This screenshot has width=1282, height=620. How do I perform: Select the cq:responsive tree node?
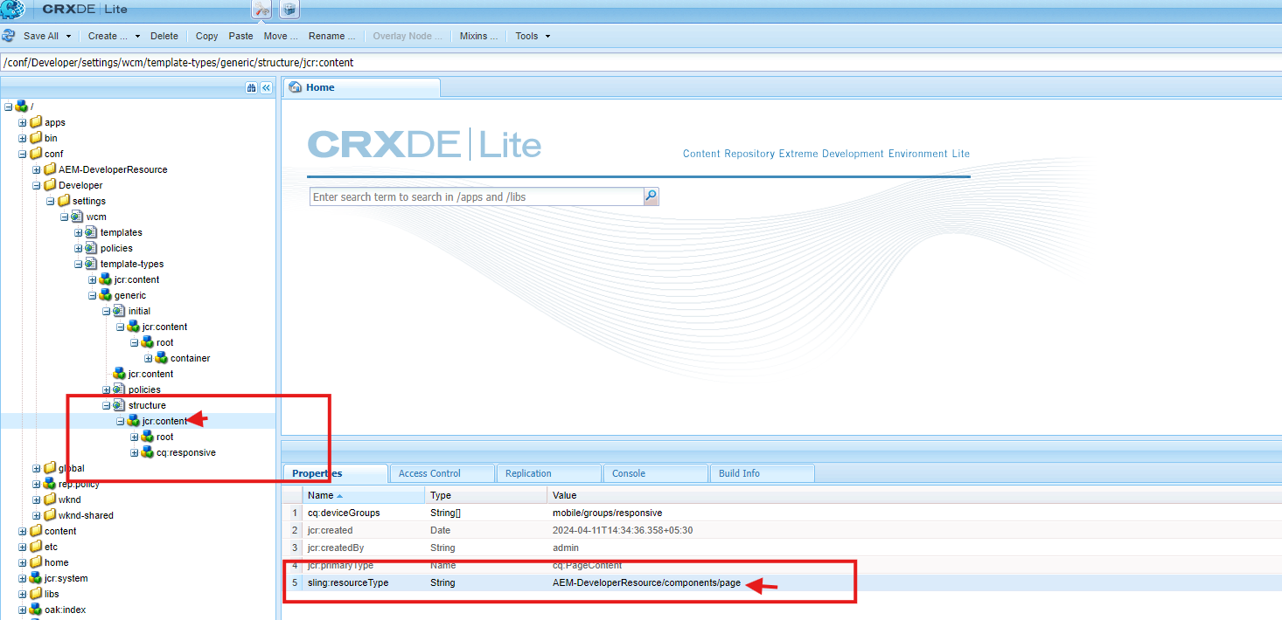pyautogui.click(x=185, y=452)
